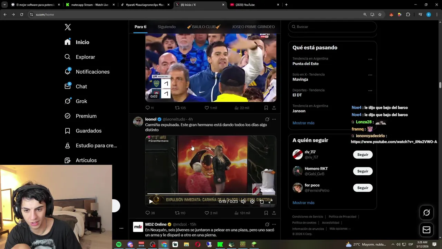Switch to the BAULO CLUB tab
Viewport: 442px width, 249px height.
[204, 27]
